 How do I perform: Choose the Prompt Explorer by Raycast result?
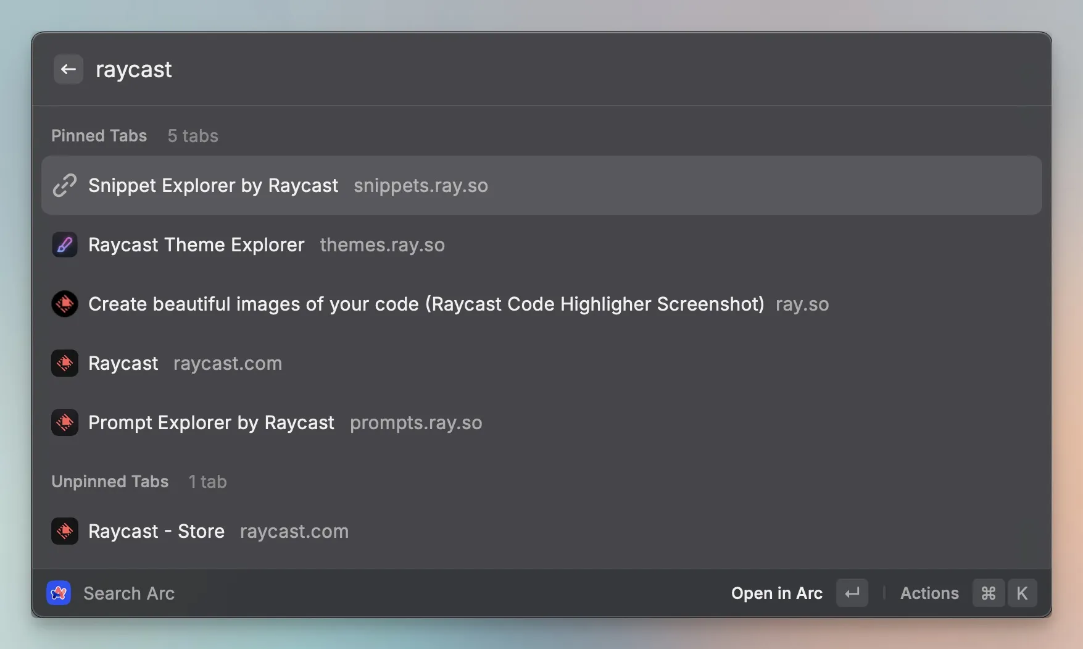click(x=211, y=422)
